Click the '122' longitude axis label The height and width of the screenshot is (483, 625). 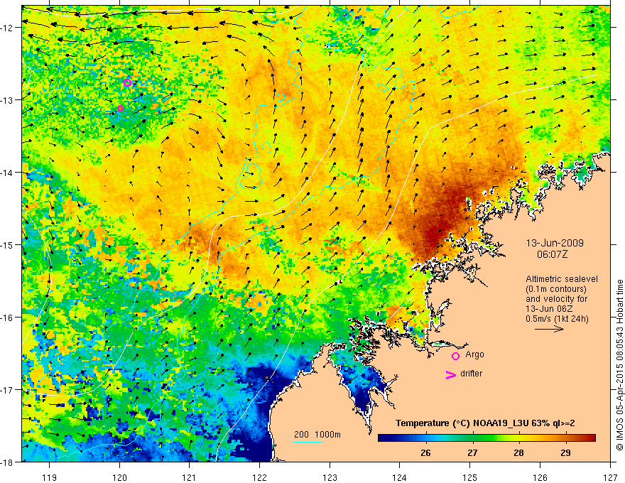pos(260,477)
